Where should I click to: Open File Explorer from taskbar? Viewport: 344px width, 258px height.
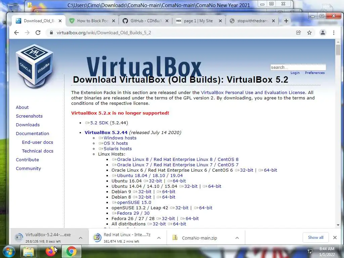(29, 252)
